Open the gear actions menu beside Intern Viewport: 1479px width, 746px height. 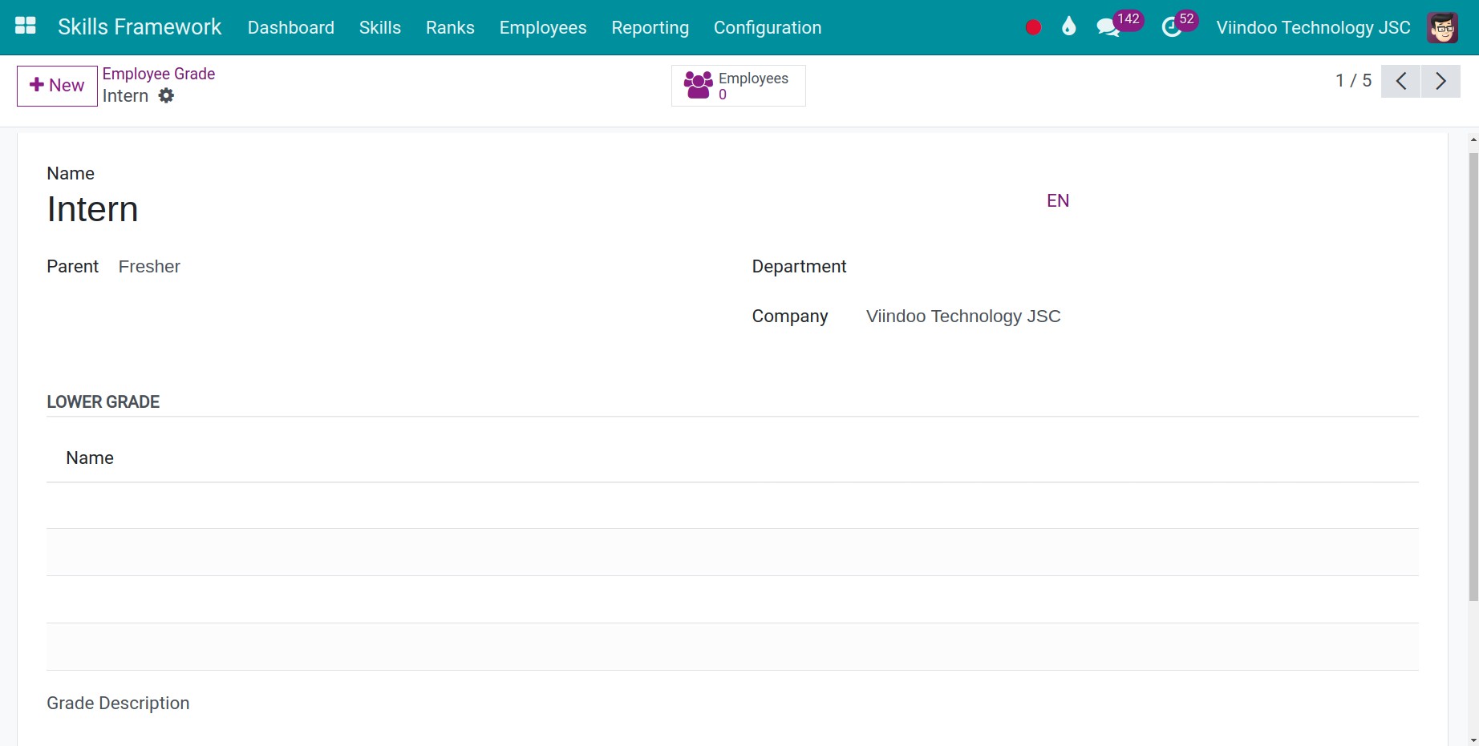[x=166, y=96]
